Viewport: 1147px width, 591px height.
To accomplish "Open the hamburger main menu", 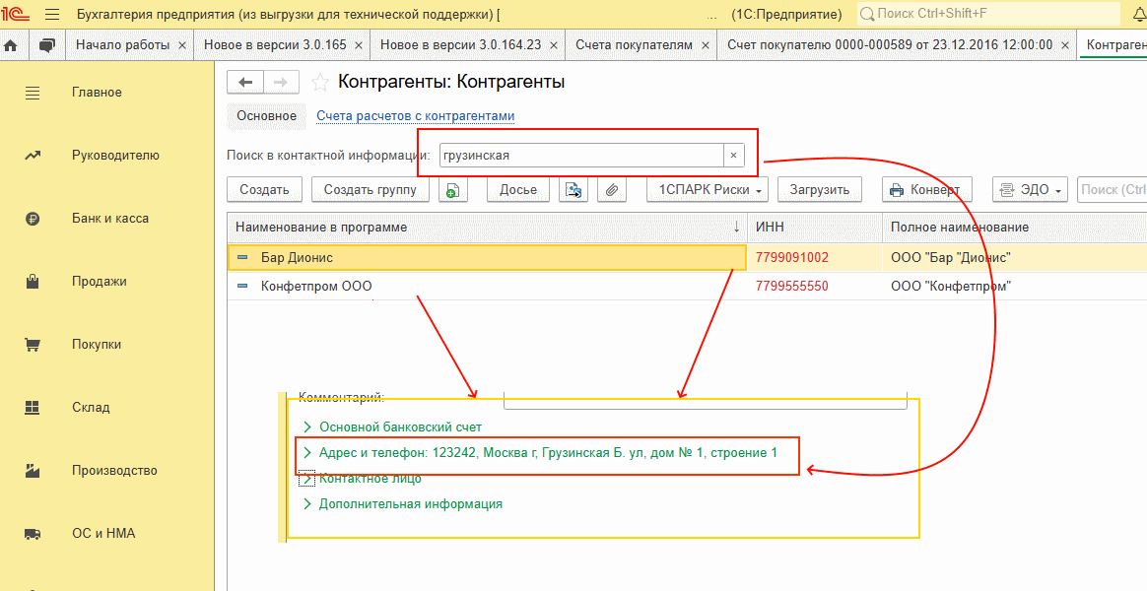I will (52, 15).
